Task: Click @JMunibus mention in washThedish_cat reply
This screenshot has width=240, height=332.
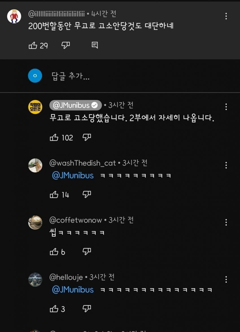Action: 73,176
